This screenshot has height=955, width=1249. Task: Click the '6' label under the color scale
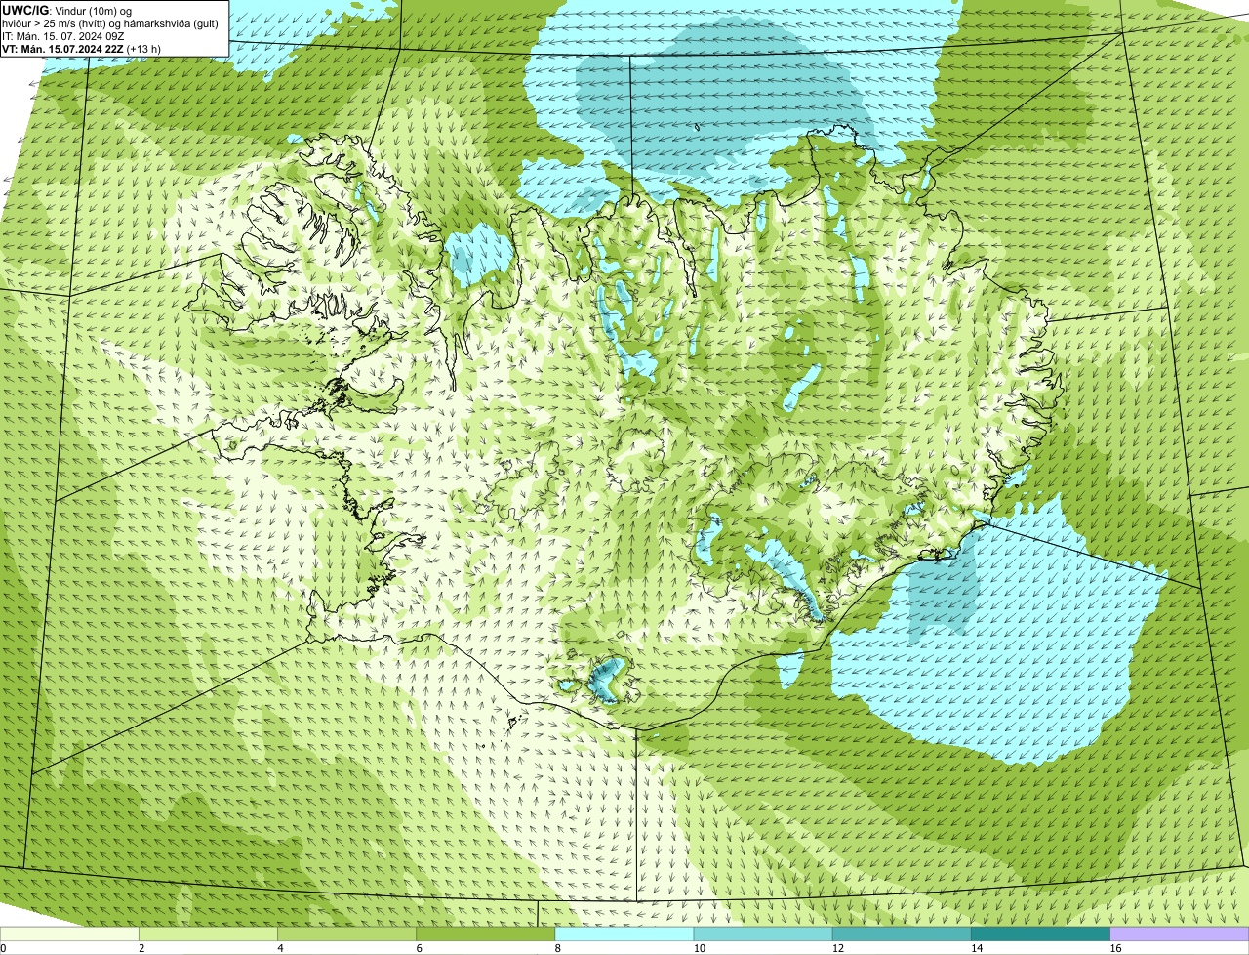[x=419, y=948]
